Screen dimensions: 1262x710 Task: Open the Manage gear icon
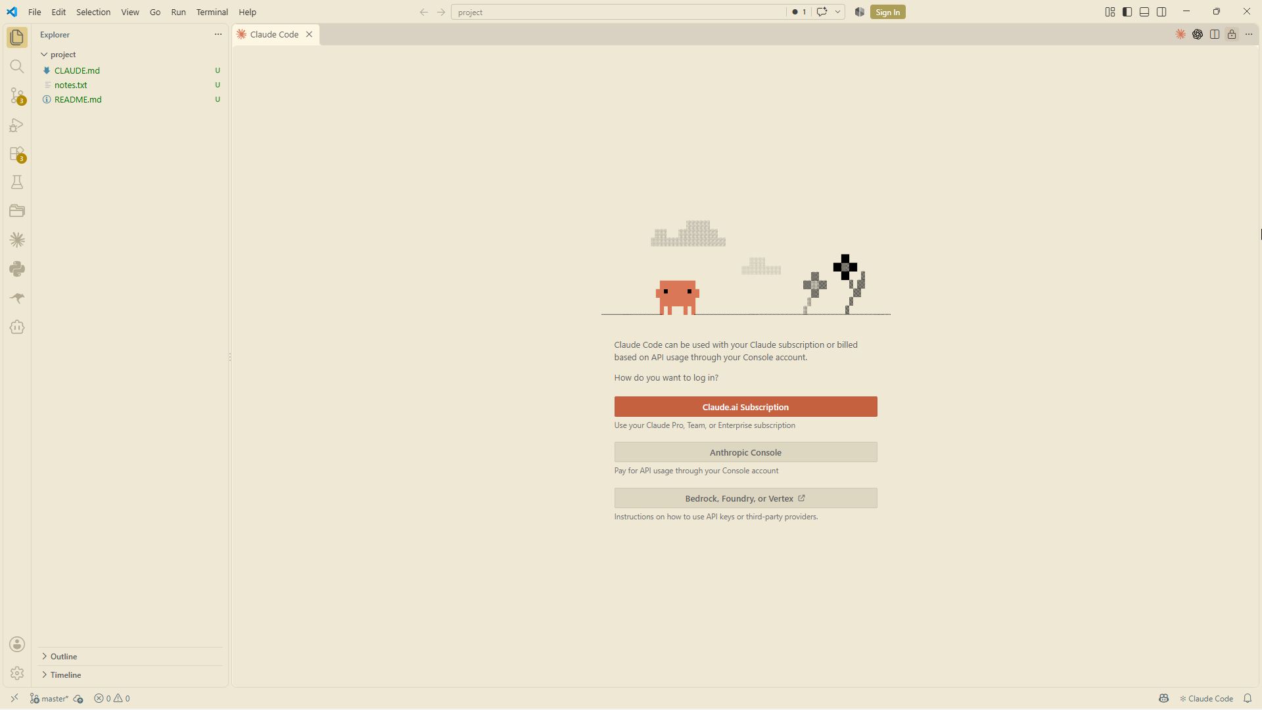click(x=17, y=673)
